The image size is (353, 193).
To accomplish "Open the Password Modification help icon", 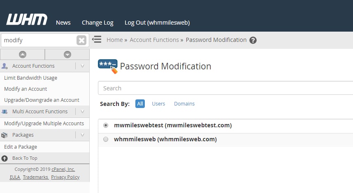I will click(x=253, y=40).
